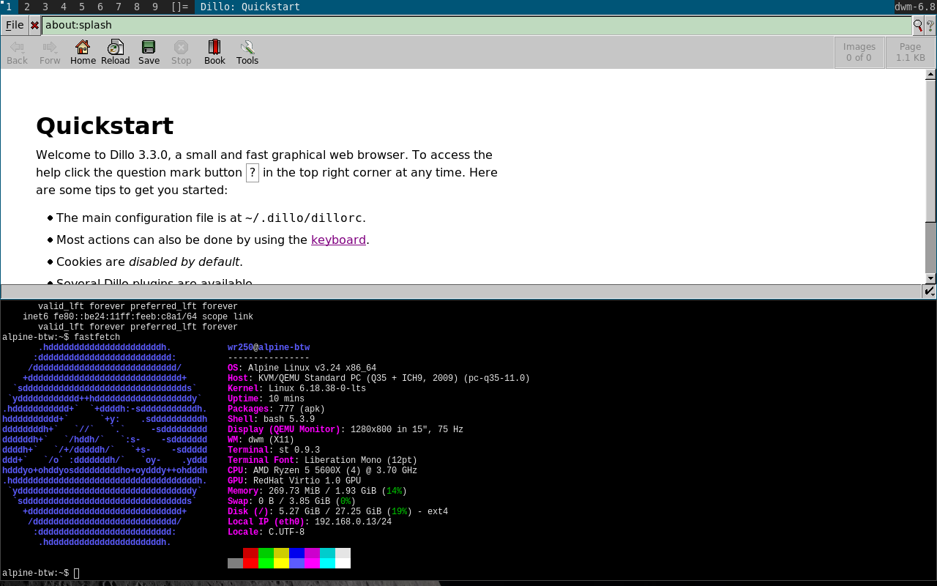Screen dimensions: 937x586
Task: Click 'wr250@alpine-btw' in the terminal
Action: click(269, 348)
